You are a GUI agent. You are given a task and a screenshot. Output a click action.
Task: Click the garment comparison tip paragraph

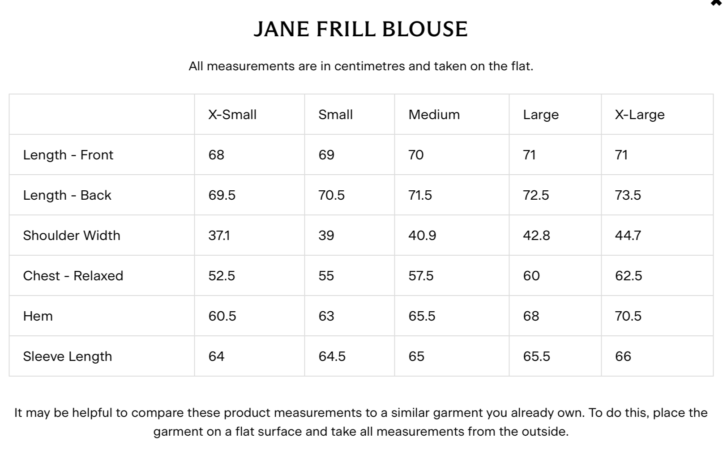coord(361,422)
